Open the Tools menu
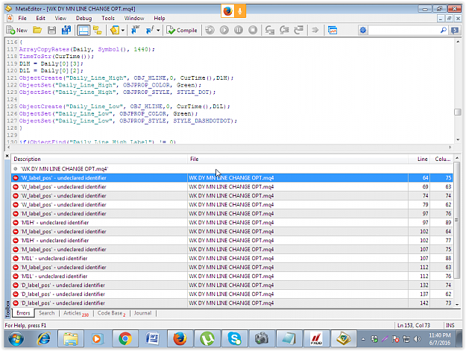The width and height of the screenshot is (466, 351). point(108,18)
